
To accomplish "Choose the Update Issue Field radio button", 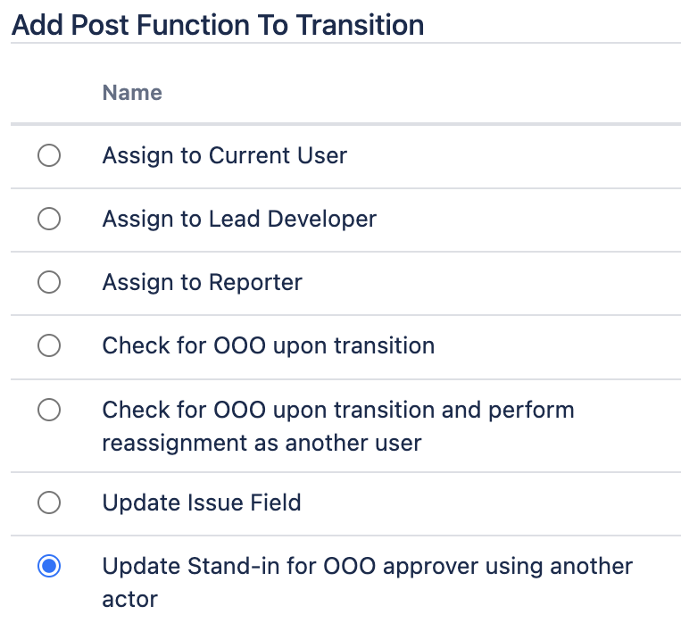I will 49,503.
